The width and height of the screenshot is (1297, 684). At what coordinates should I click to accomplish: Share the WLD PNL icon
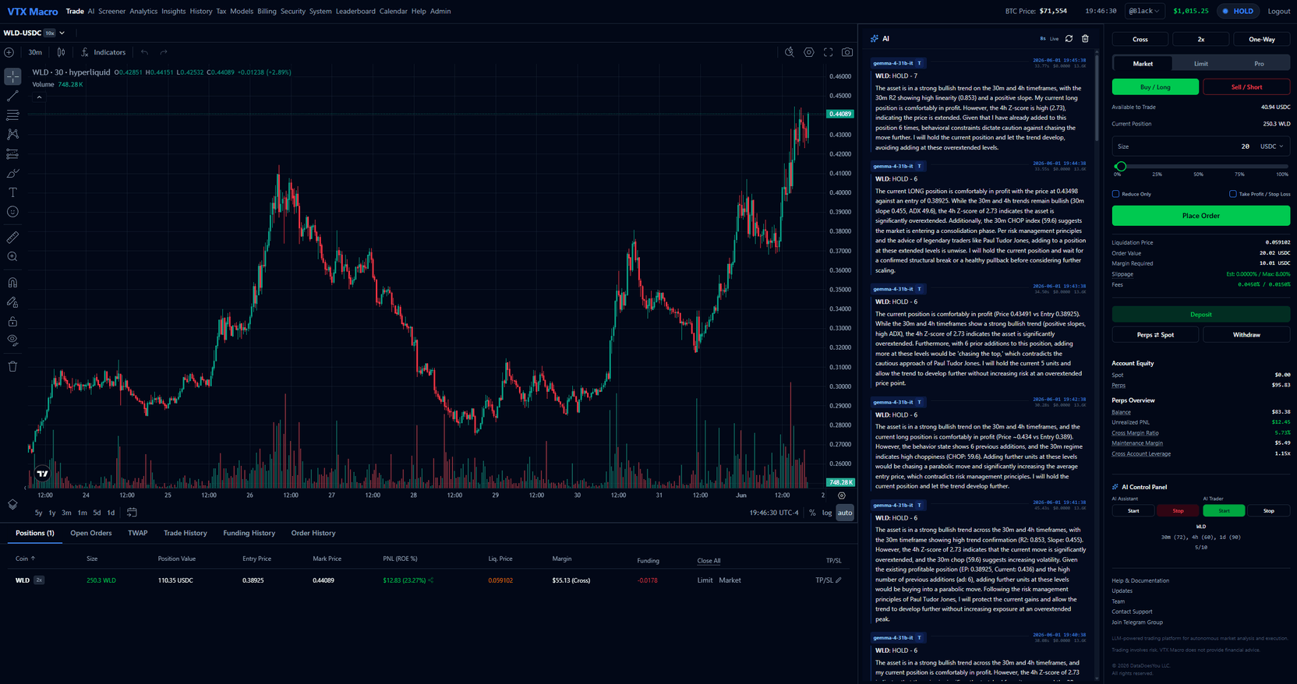[x=431, y=580]
